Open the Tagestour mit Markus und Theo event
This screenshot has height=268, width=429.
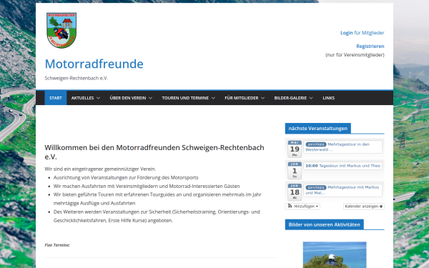tap(342, 166)
